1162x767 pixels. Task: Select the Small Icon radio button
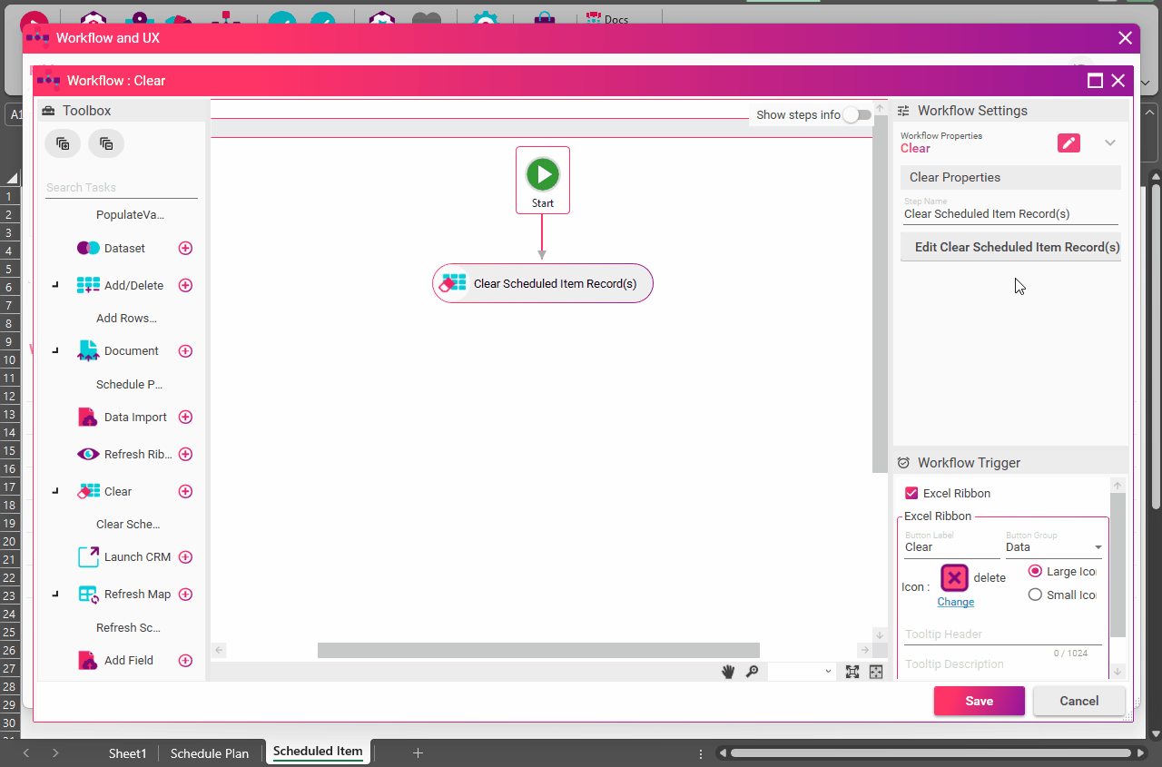pos(1035,595)
